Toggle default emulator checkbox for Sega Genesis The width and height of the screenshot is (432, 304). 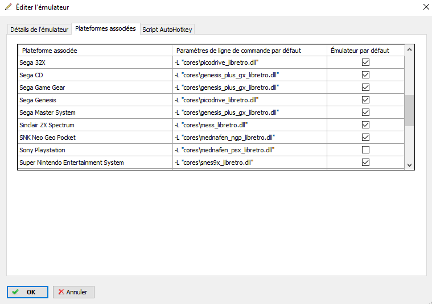point(365,100)
